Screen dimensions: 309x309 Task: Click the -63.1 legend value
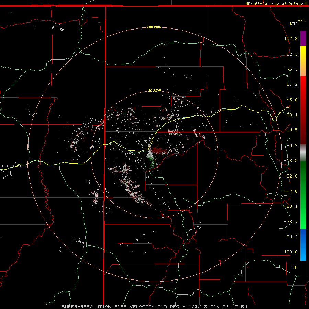[291, 206]
